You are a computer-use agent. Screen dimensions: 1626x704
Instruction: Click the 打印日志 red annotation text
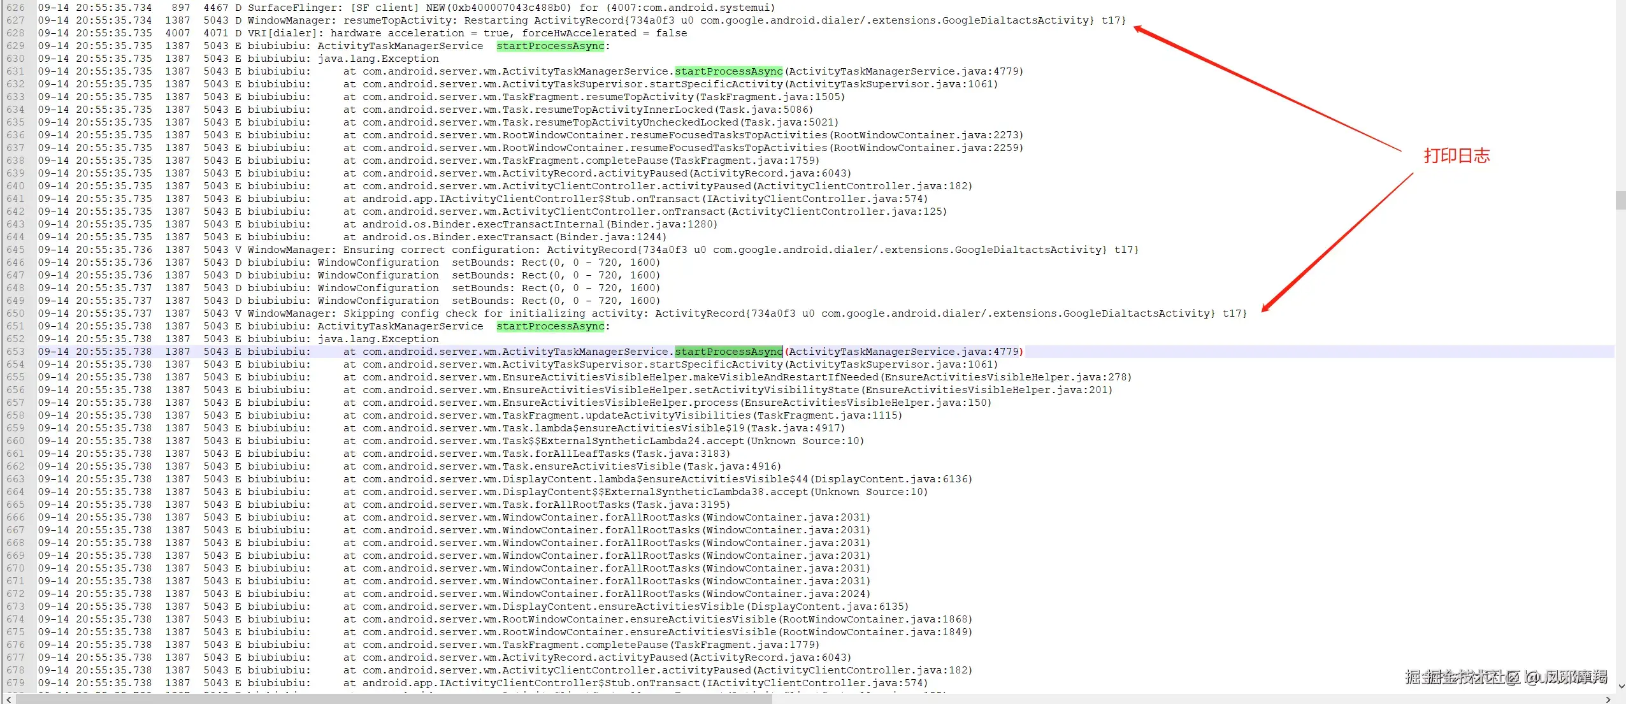[1458, 155]
